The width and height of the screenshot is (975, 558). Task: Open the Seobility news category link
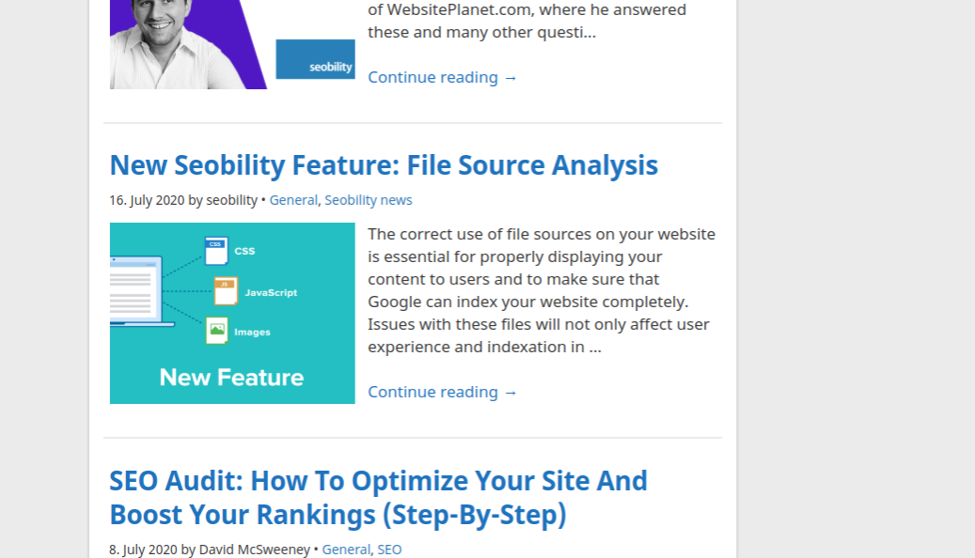(369, 200)
